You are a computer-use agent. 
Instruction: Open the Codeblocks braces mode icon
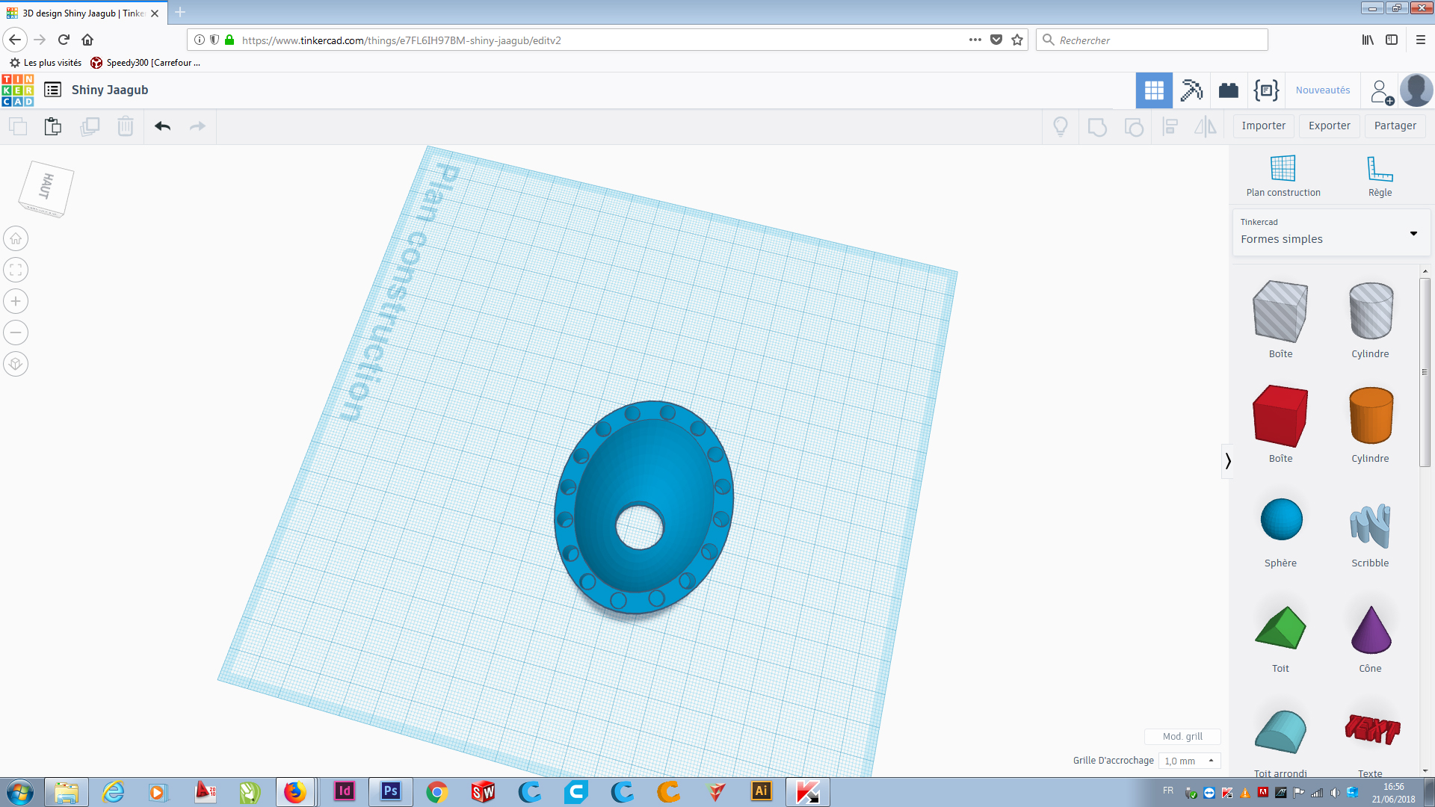(x=1266, y=90)
